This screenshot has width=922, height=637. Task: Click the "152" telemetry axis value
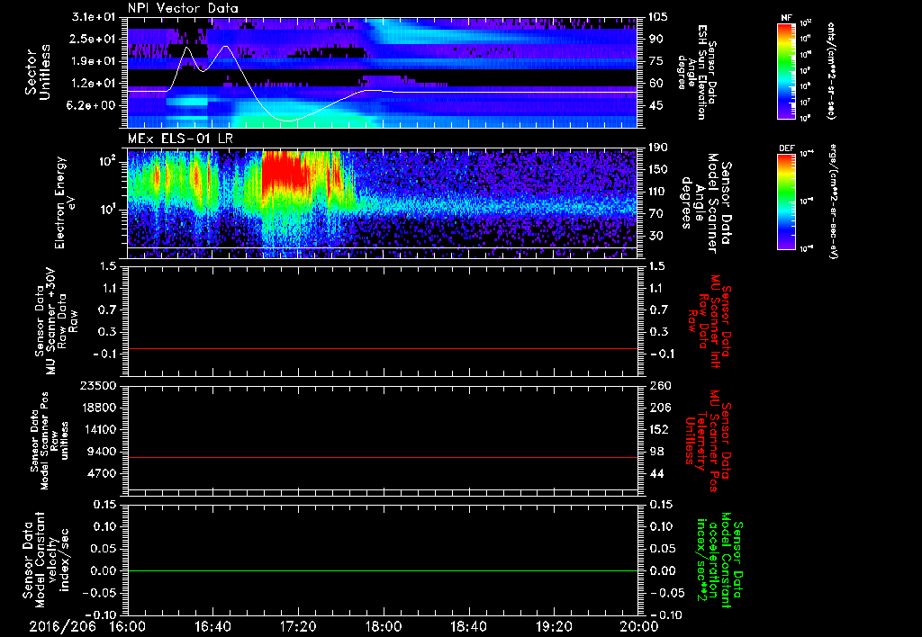click(658, 429)
